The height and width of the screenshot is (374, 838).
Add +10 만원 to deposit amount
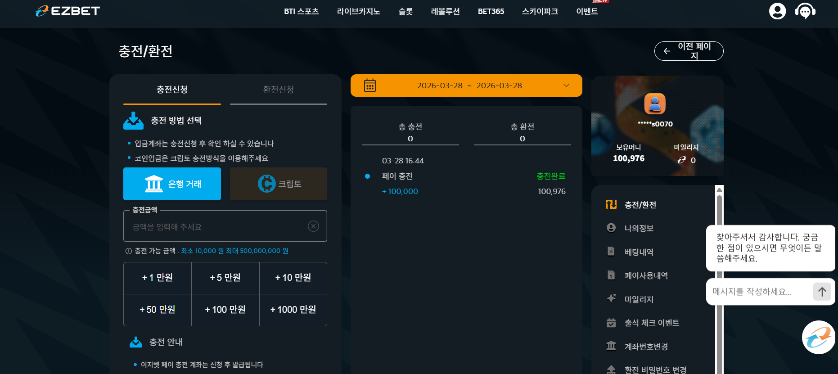click(293, 278)
